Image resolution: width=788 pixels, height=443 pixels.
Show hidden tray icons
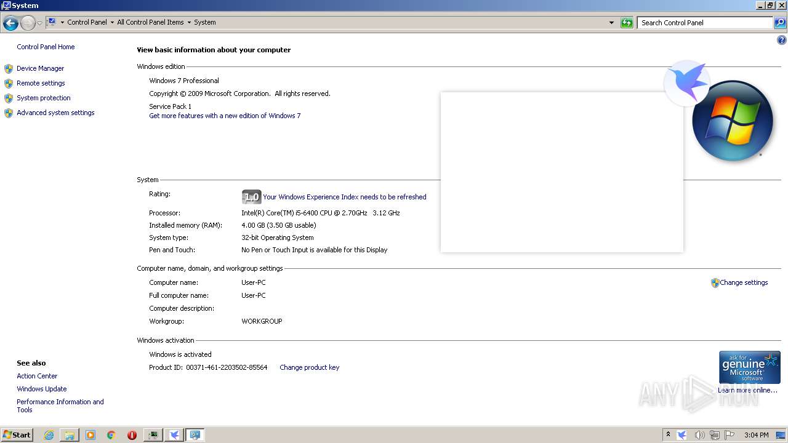(668, 435)
